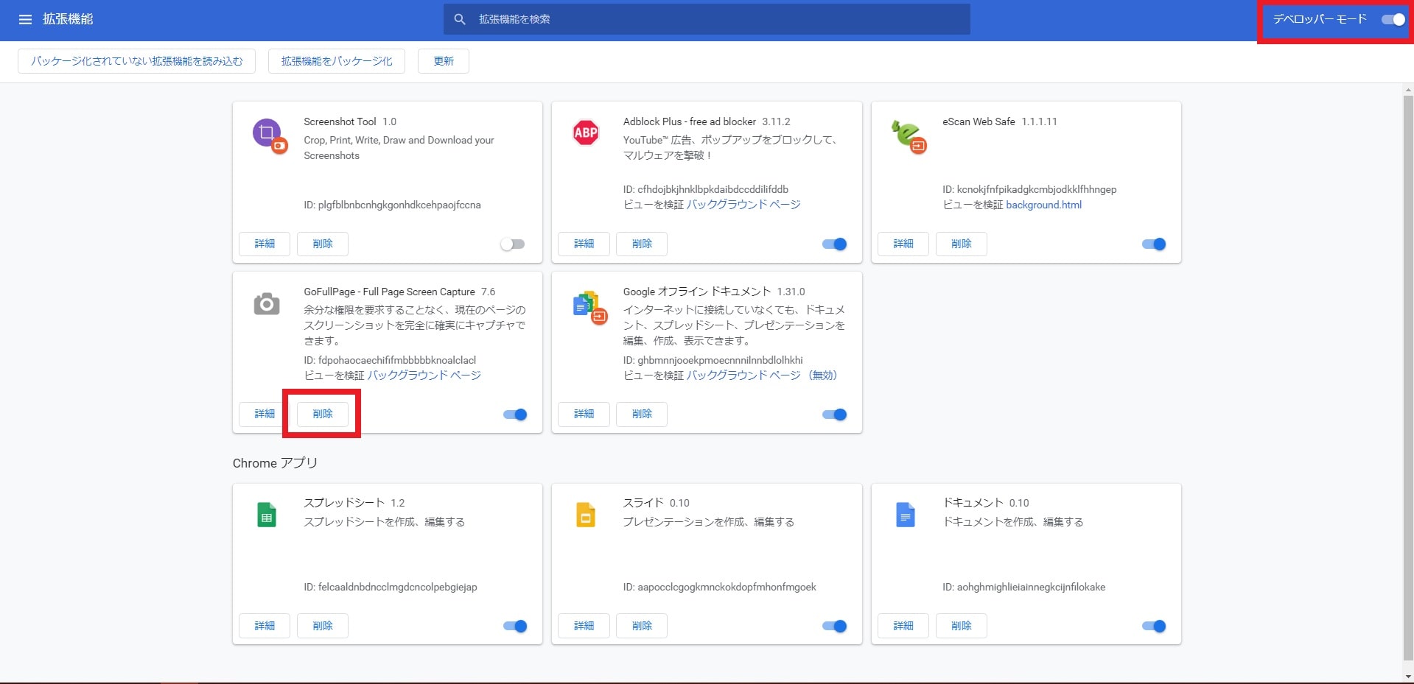1414x684 pixels.
Task: Remove スプレッドシート app via 削除
Action: point(323,626)
